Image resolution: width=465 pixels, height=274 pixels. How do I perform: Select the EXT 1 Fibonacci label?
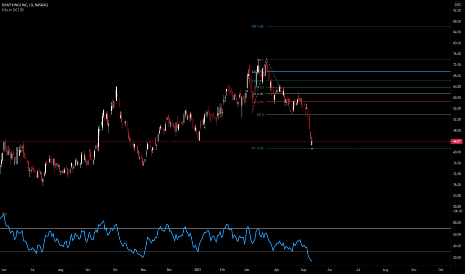pos(260,60)
